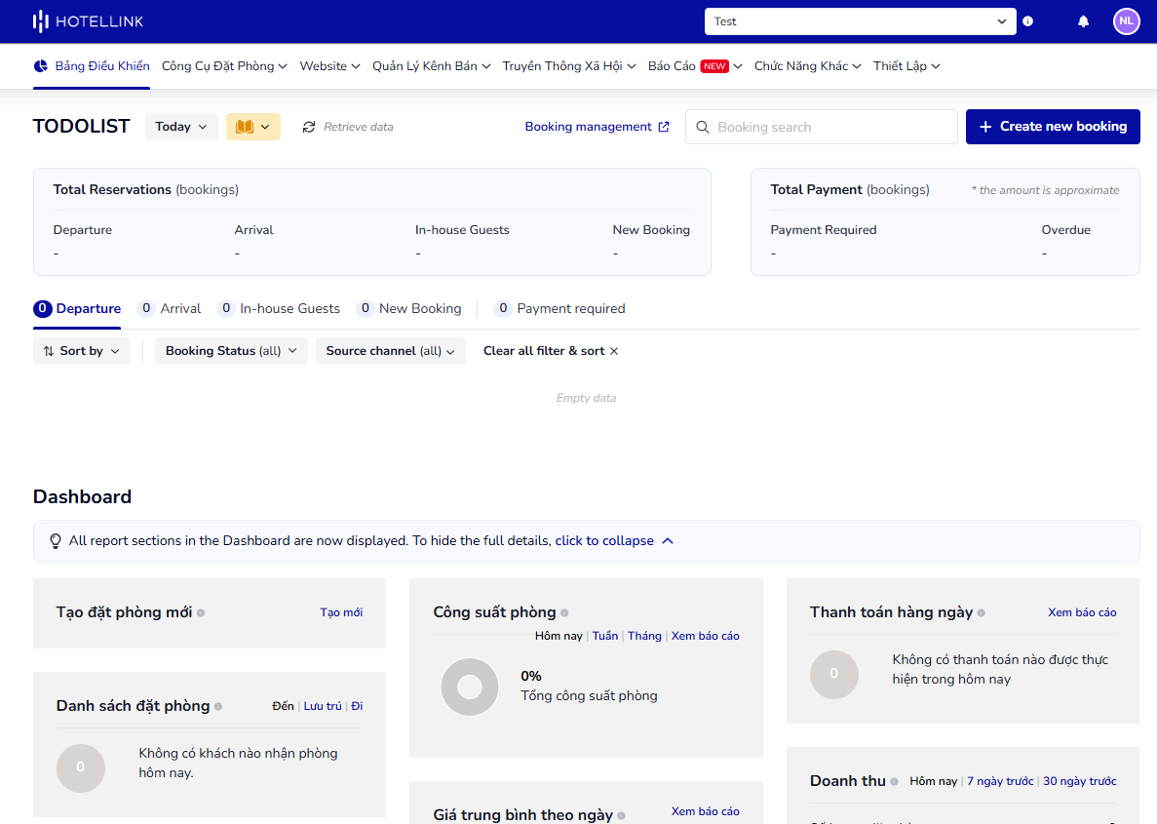The height and width of the screenshot is (824, 1157).
Task: Open the Today date range dropdown
Action: pyautogui.click(x=181, y=127)
